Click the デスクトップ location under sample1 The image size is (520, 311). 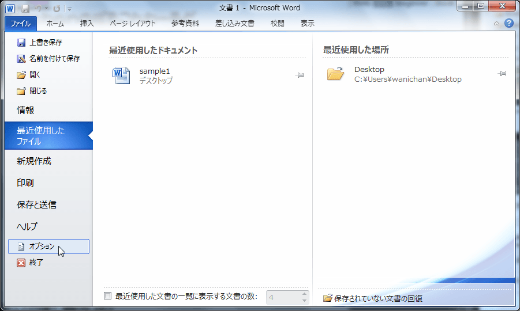(x=156, y=81)
